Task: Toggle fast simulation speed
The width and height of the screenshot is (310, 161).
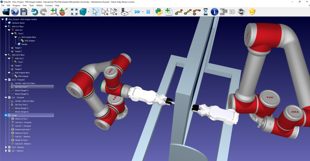Action: tap(137, 12)
